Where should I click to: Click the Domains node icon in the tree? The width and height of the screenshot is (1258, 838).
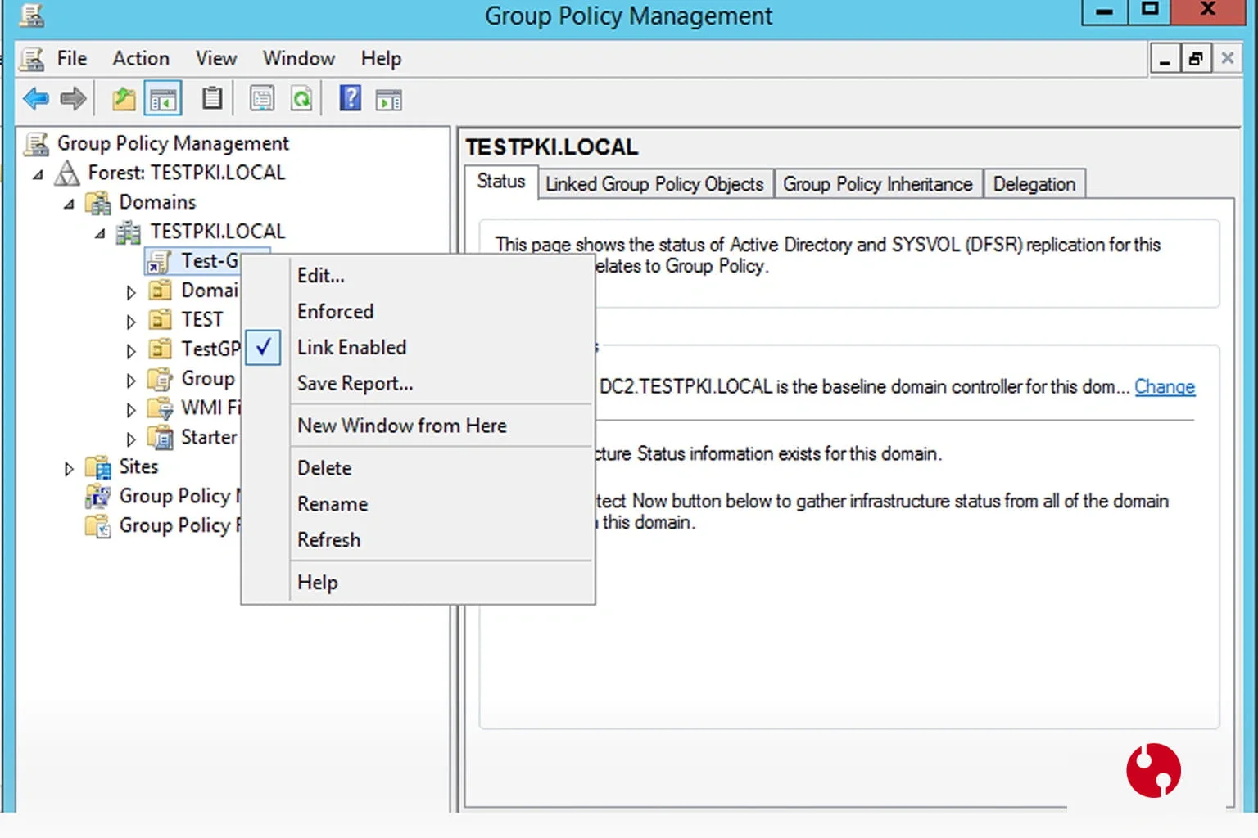pos(98,202)
